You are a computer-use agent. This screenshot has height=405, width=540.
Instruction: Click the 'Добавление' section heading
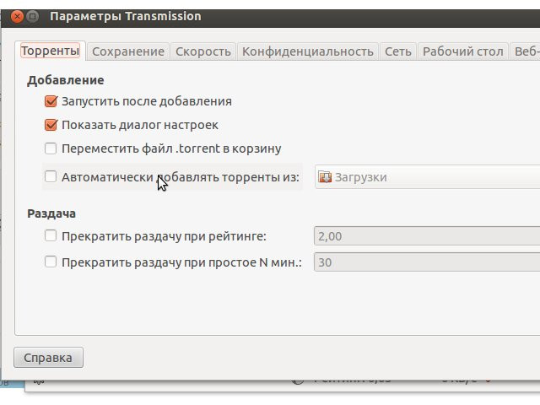[66, 80]
